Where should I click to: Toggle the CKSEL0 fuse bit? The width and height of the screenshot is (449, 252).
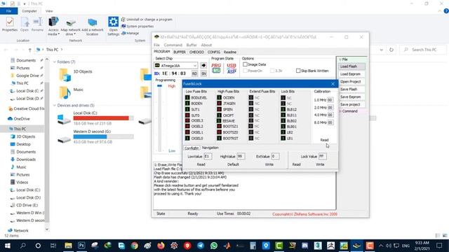[x=187, y=139]
